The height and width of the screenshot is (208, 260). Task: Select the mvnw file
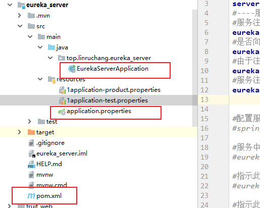(x=45, y=175)
